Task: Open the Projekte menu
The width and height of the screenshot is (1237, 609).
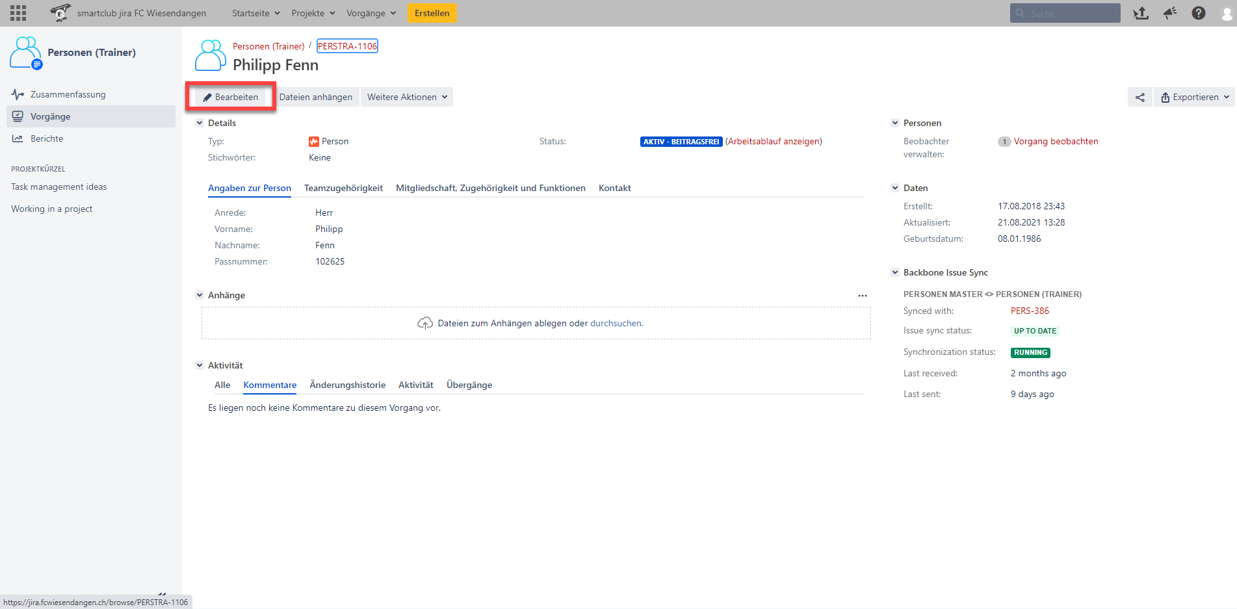Action: 313,13
